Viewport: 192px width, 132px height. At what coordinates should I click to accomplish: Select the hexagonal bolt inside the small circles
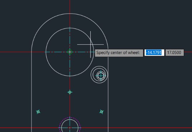[x=101, y=75]
